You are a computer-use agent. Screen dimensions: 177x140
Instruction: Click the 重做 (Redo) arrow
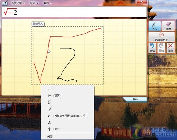[161, 48]
